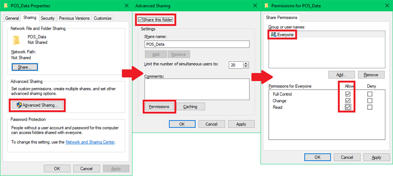Open the Network and Sharing Center link
Screen dimensions: 393x176
[x=90, y=142]
